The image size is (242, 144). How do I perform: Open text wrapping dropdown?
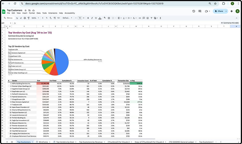129,18
